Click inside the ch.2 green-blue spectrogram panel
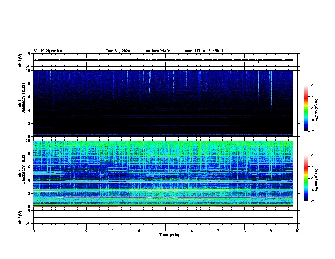335x259 pixels. coord(163,174)
